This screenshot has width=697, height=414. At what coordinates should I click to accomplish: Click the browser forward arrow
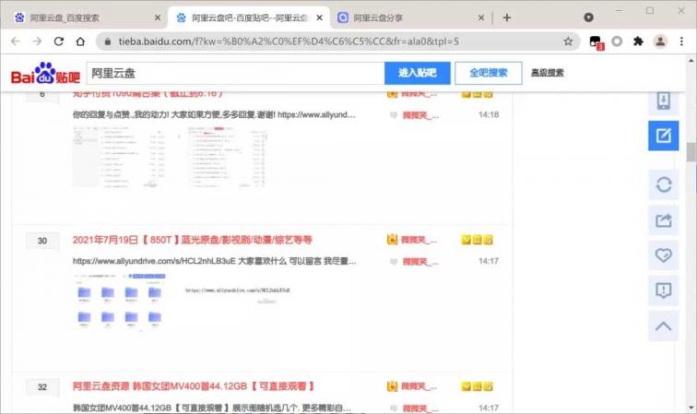(x=37, y=41)
